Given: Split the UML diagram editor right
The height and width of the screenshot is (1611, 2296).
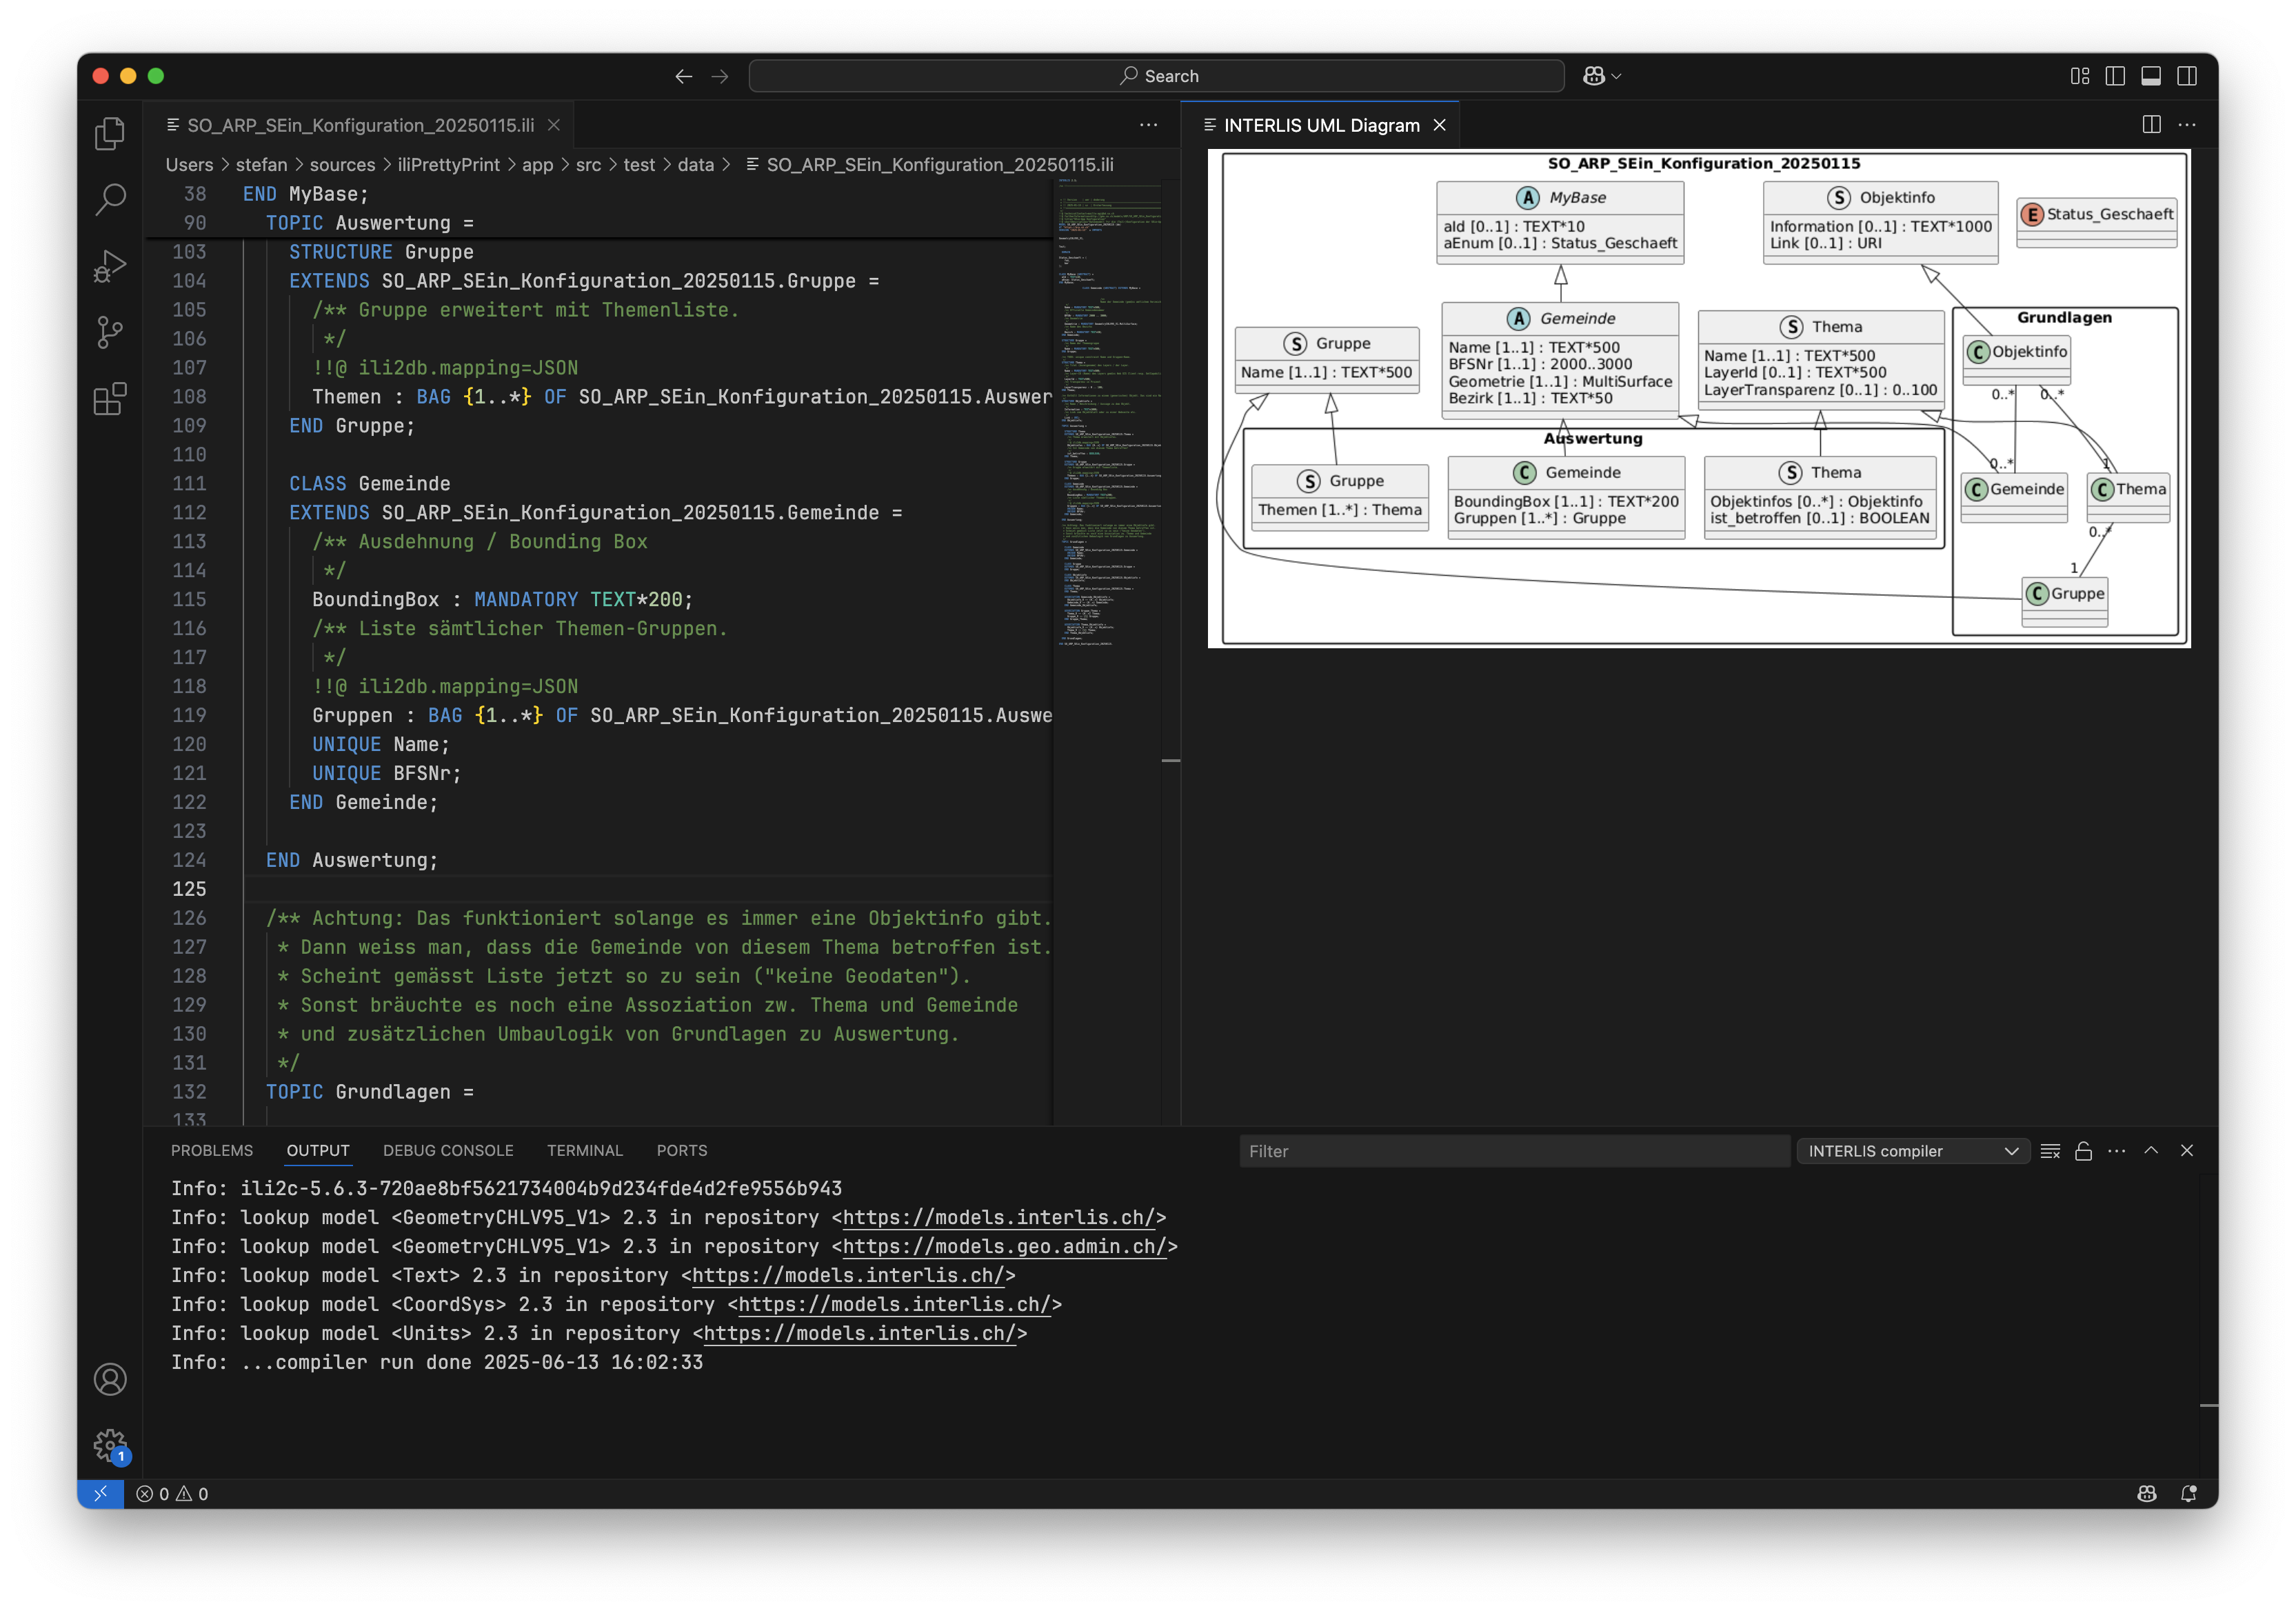Looking at the screenshot, I should pos(2151,125).
